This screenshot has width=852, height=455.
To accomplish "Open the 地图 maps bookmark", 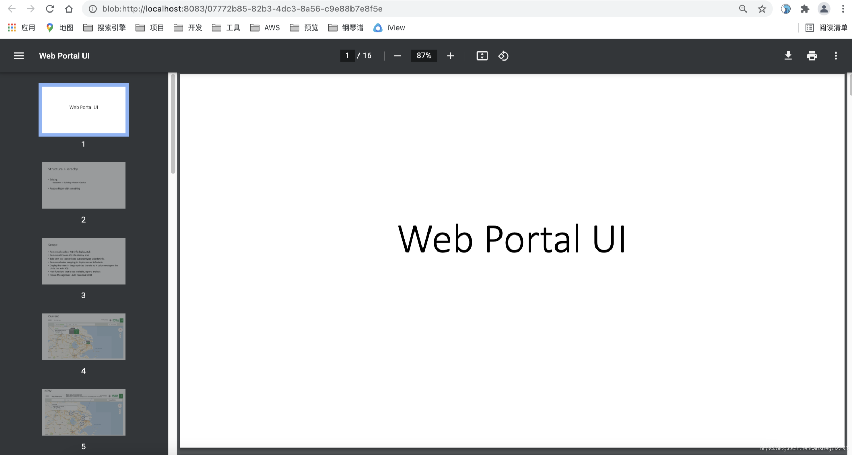I will (60, 27).
